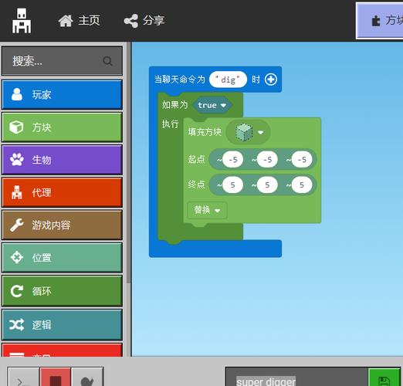Viewport: 403px width, 386px height.
Task: Open the 方块 blocks category
Action: 62,127
